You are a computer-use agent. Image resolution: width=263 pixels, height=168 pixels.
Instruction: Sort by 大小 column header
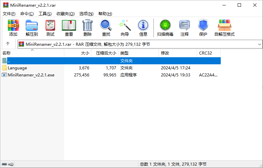click(x=78, y=53)
